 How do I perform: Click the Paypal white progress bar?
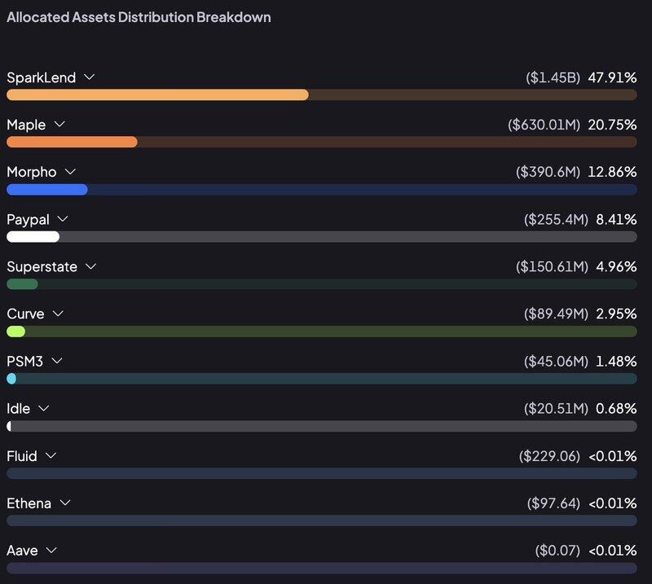(33, 236)
